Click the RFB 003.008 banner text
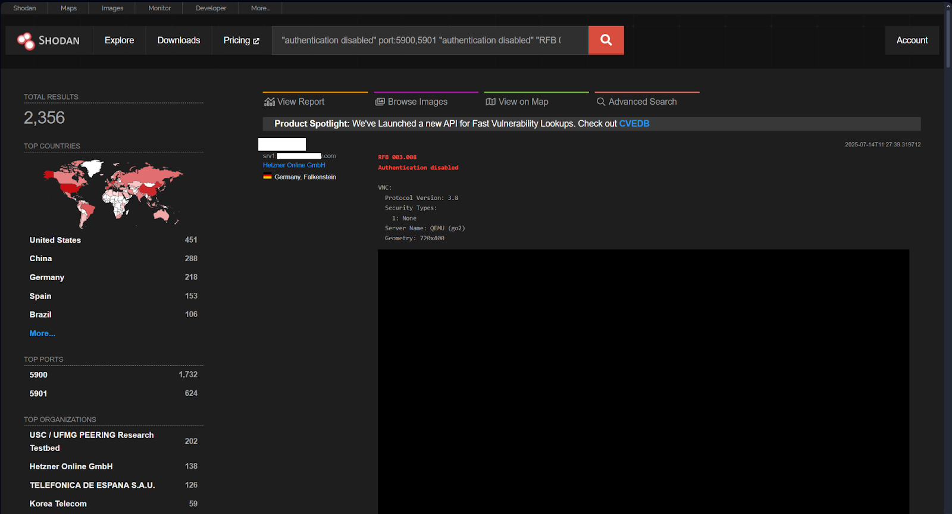Viewport: 952px width, 514px height. click(397, 157)
